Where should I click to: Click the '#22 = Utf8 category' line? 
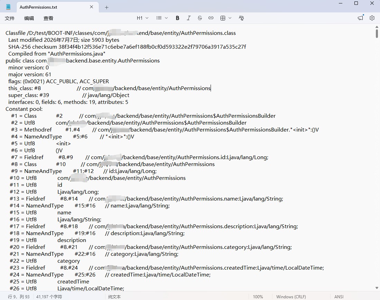[x=45, y=261]
